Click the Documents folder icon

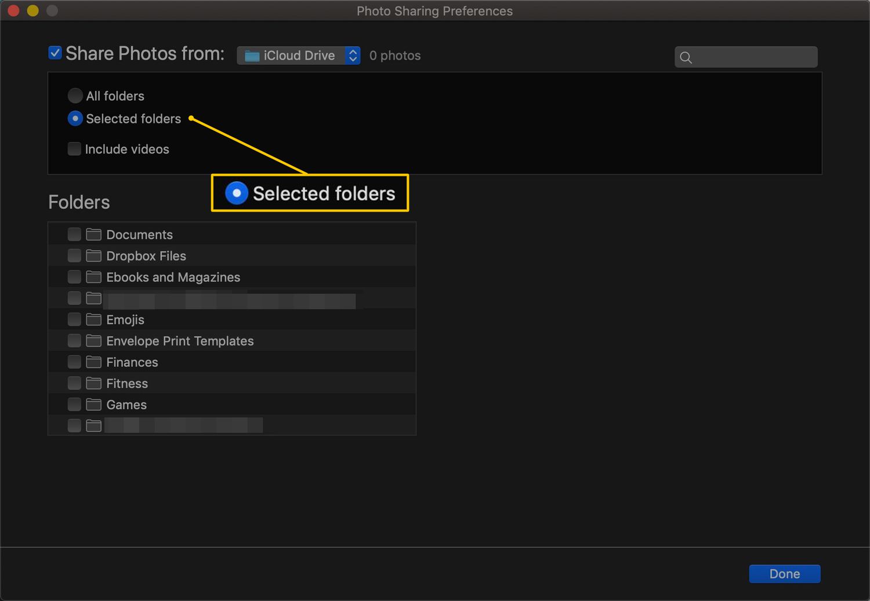[93, 234]
